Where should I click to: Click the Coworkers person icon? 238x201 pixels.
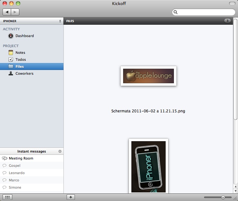click(11, 73)
